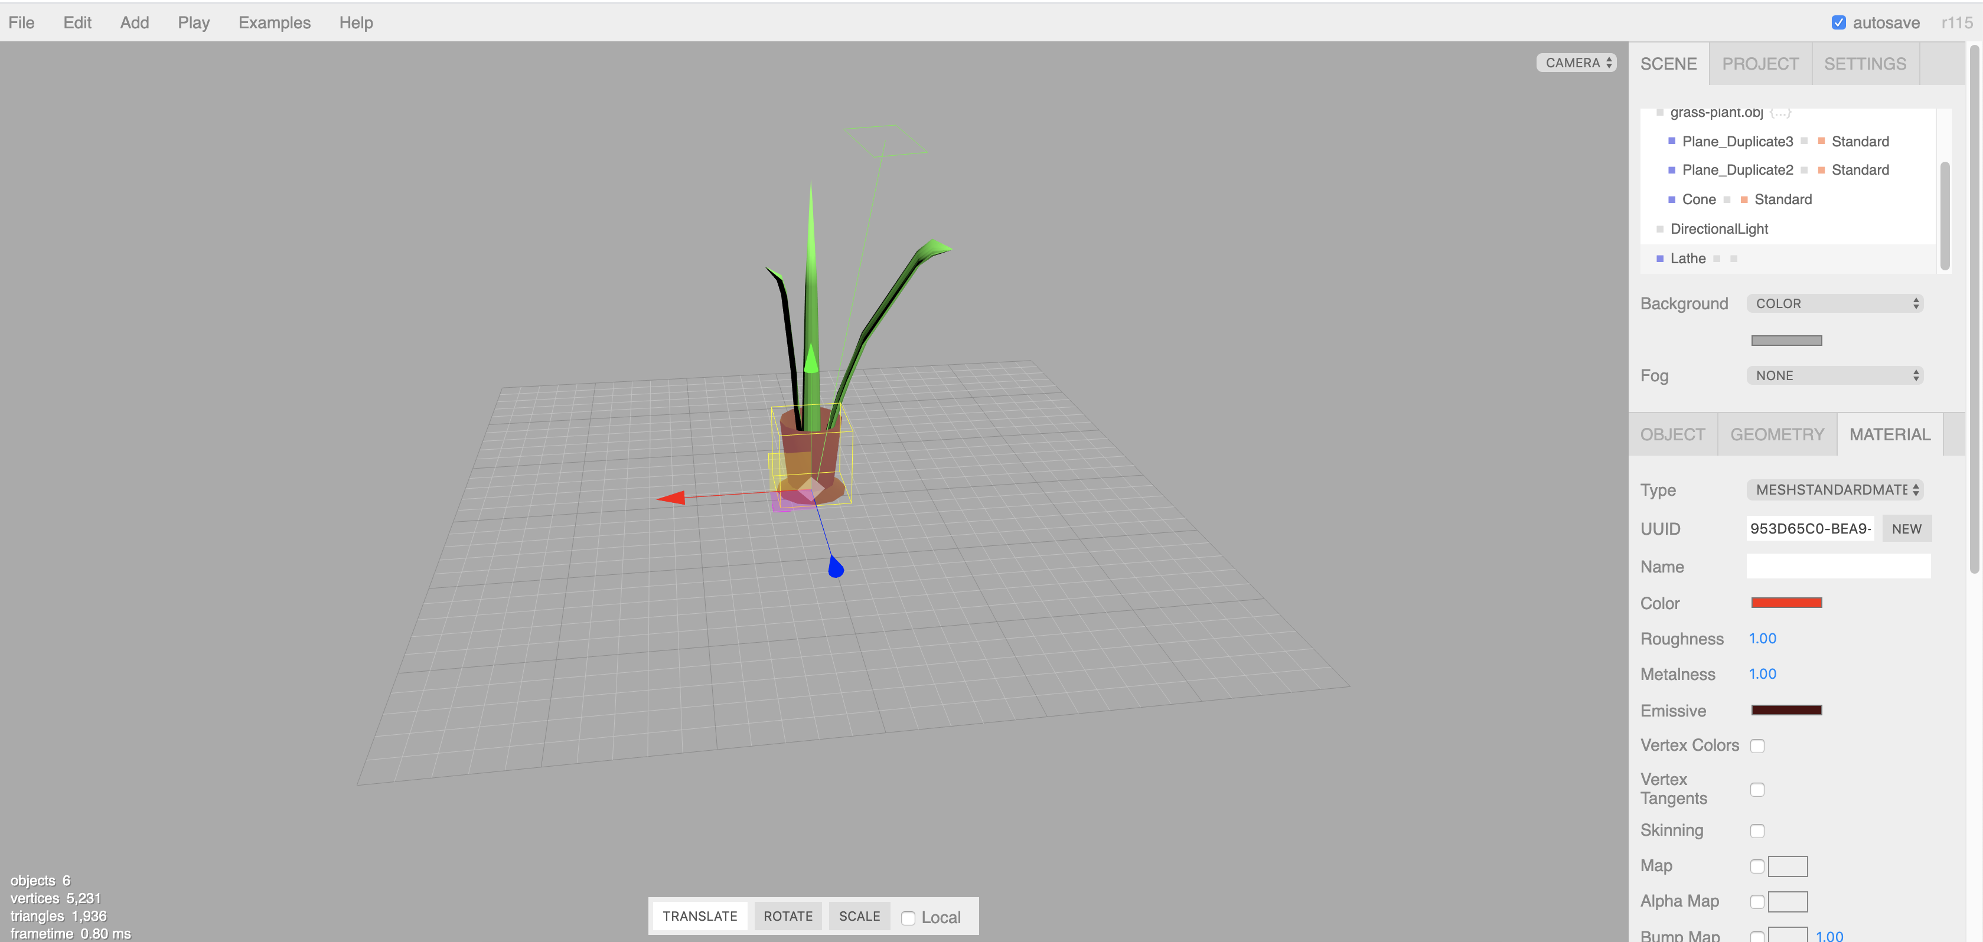The height and width of the screenshot is (942, 1983).
Task: Switch to the SCENE tab
Action: pos(1668,64)
